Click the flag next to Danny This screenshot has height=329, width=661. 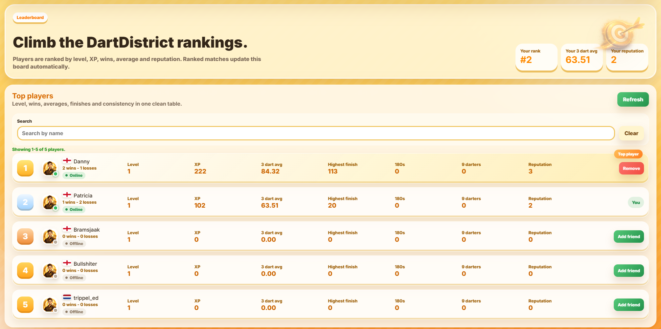pos(67,161)
